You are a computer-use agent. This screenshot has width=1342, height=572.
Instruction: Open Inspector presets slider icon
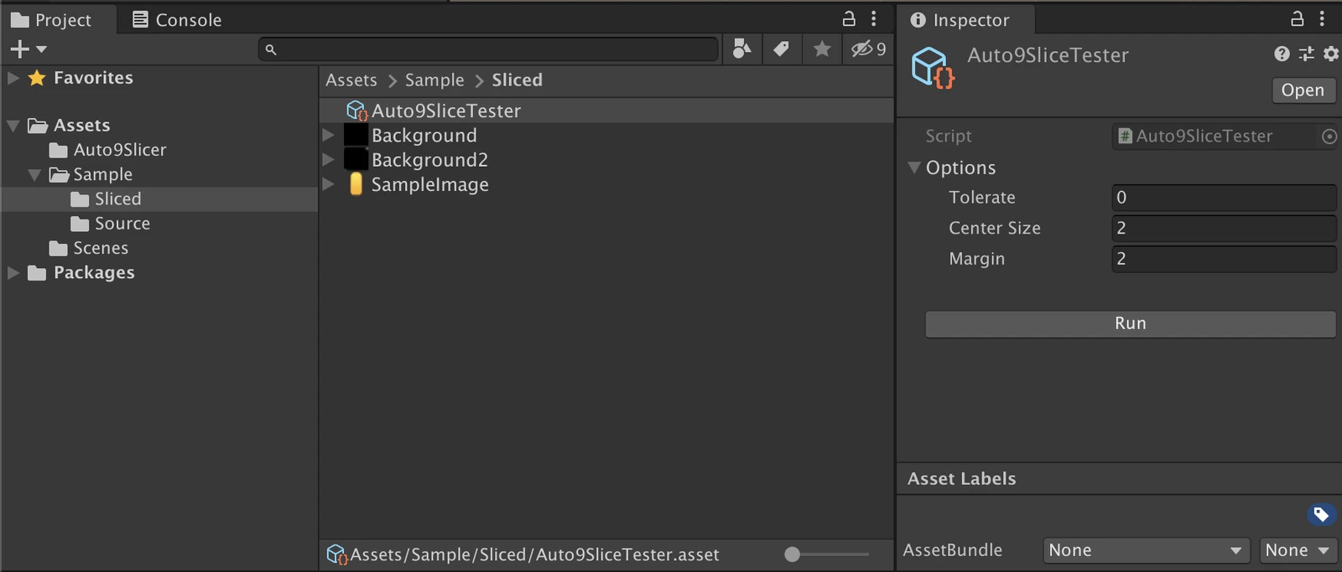pyautogui.click(x=1306, y=54)
